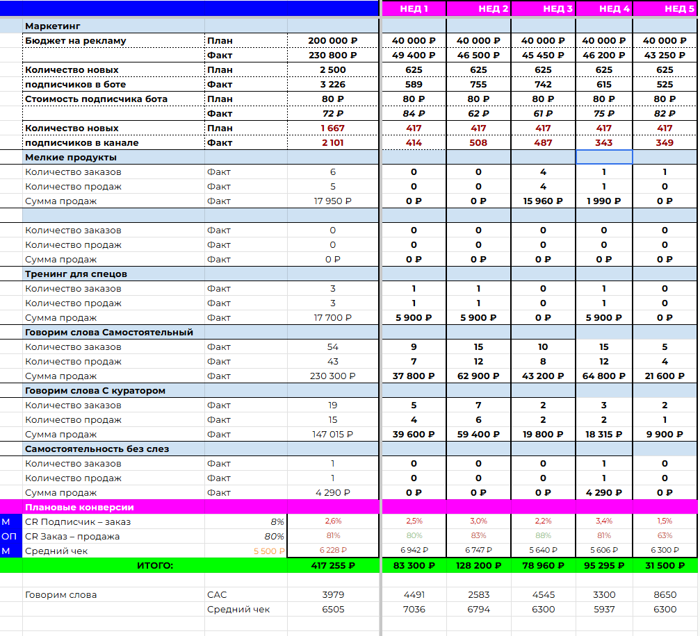Click the Говорим слова С куратором header
Viewport: 700px width, 636px height.
pyautogui.click(x=113, y=391)
